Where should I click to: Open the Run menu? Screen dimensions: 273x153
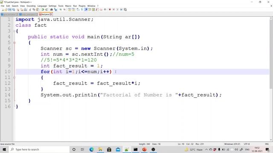[75, 6]
